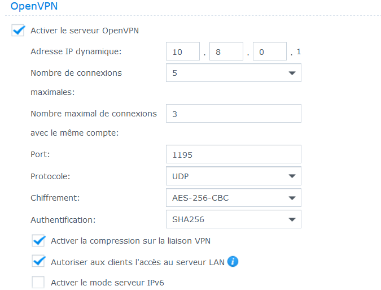This screenshot has width=381, height=290.
Task: Click the 'Autoriser aux clients' label text
Action: (x=138, y=262)
